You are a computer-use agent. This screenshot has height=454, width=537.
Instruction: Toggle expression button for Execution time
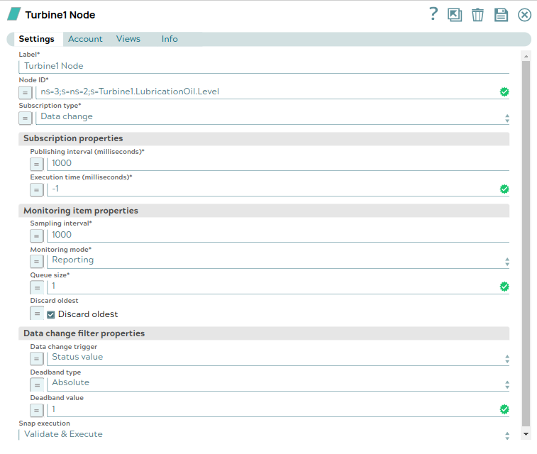pos(36,189)
